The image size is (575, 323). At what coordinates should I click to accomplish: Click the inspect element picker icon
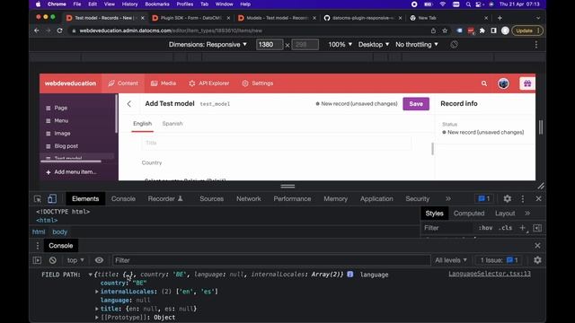(x=38, y=199)
